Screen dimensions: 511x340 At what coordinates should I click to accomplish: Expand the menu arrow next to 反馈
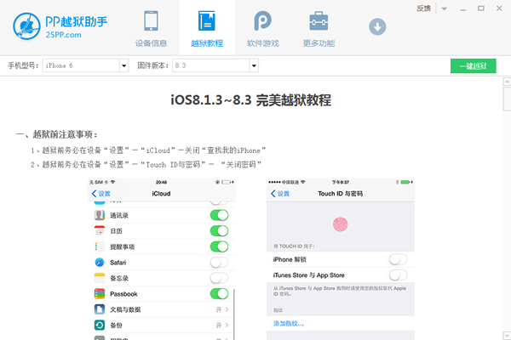coord(445,8)
